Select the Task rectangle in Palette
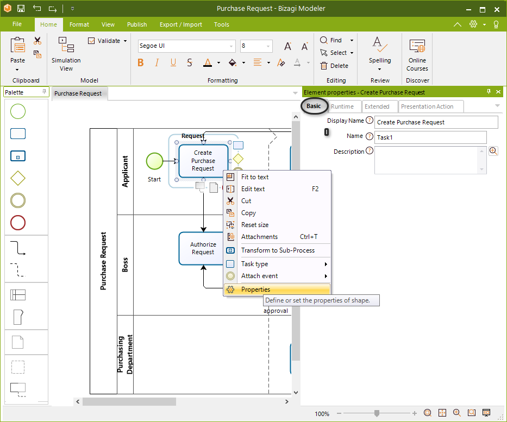 point(18,134)
